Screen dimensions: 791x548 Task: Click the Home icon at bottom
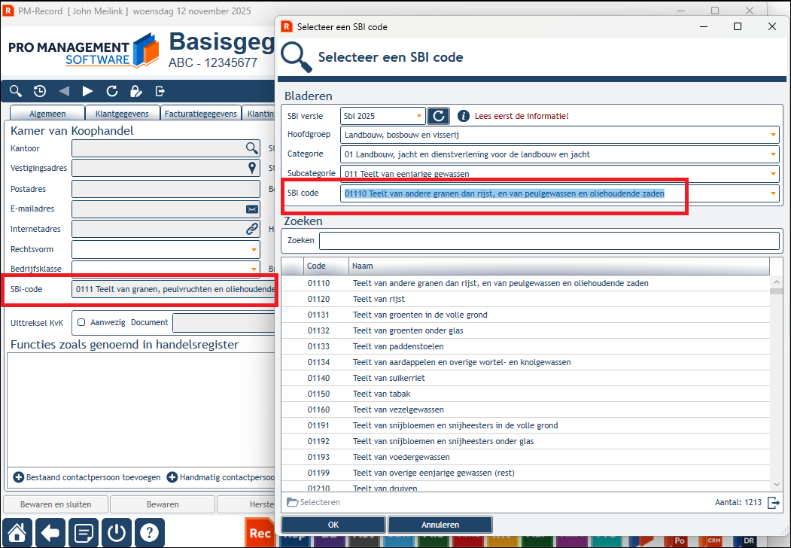pos(17,532)
